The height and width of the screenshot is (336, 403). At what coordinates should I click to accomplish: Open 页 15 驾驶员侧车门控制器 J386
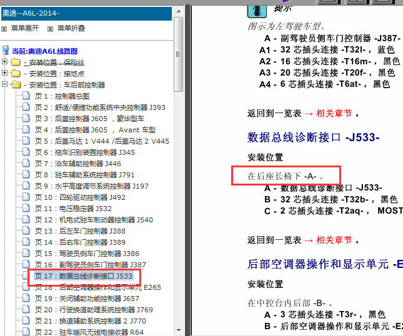pos(87,254)
